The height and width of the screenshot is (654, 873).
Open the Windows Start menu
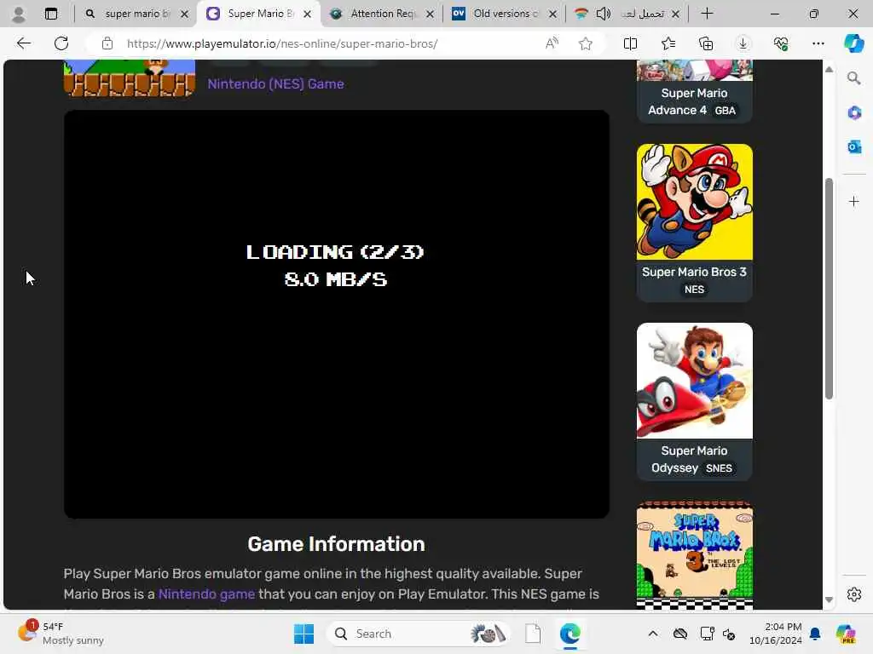304,634
